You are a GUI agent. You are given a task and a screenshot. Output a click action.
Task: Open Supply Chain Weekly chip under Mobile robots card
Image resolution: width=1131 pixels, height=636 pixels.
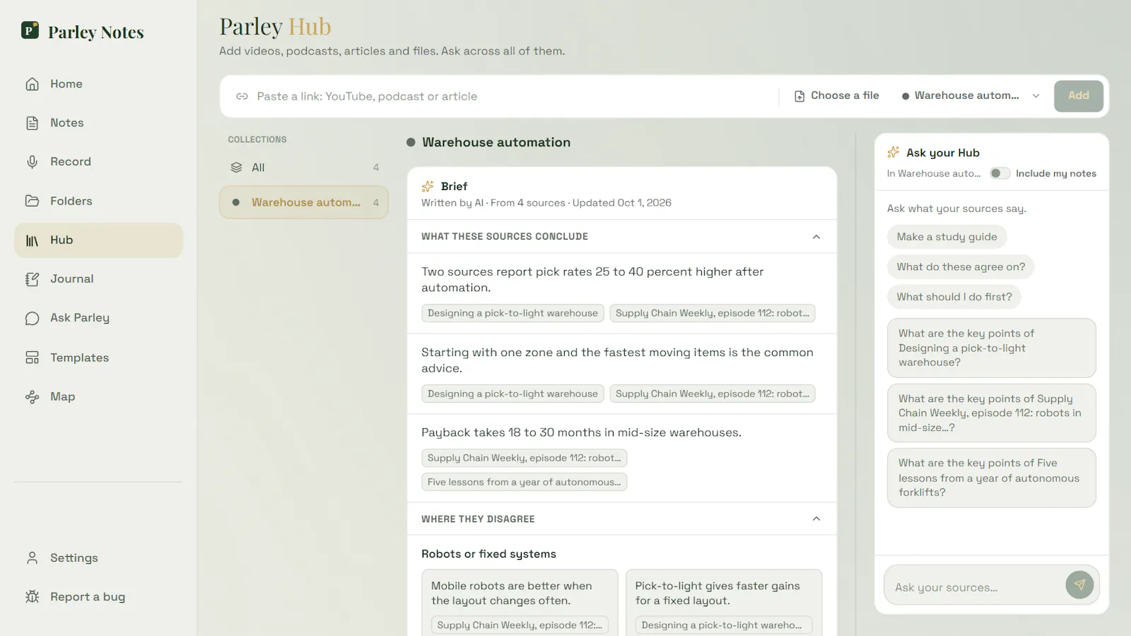(x=520, y=625)
